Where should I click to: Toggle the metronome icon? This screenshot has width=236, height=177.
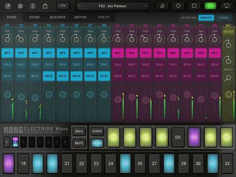(162, 6)
